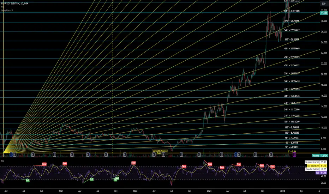The height and width of the screenshot is (194, 329).
Task: Click the 360° = 18.396418 Gann level
Action: coord(292,81)
